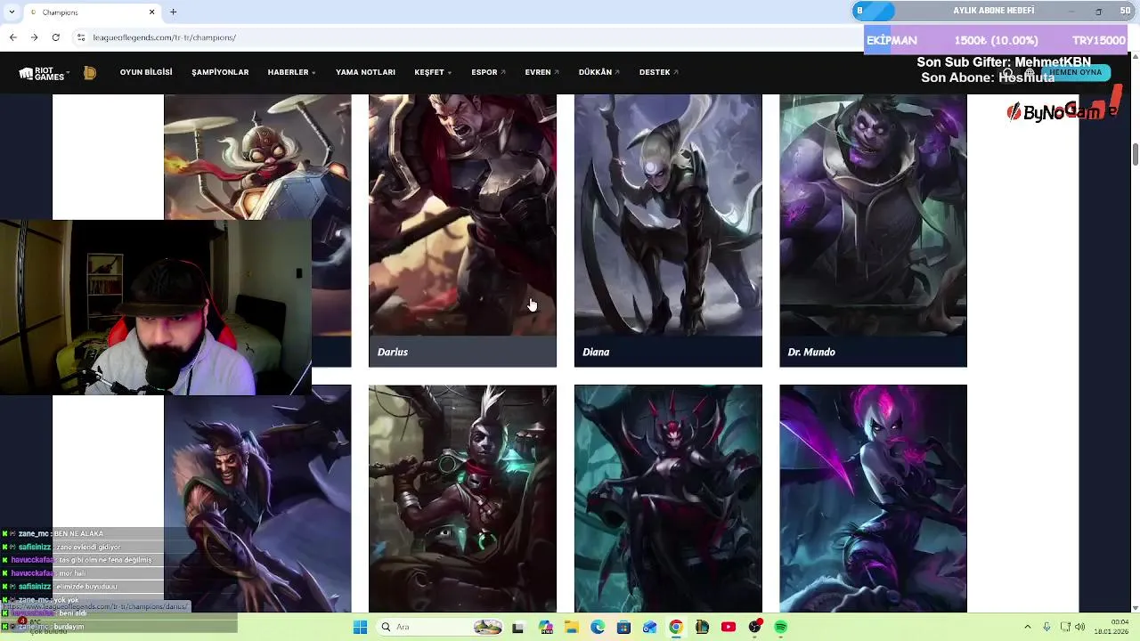Click the network display tray icon
This screenshot has height=641, width=1140.
tap(1064, 628)
